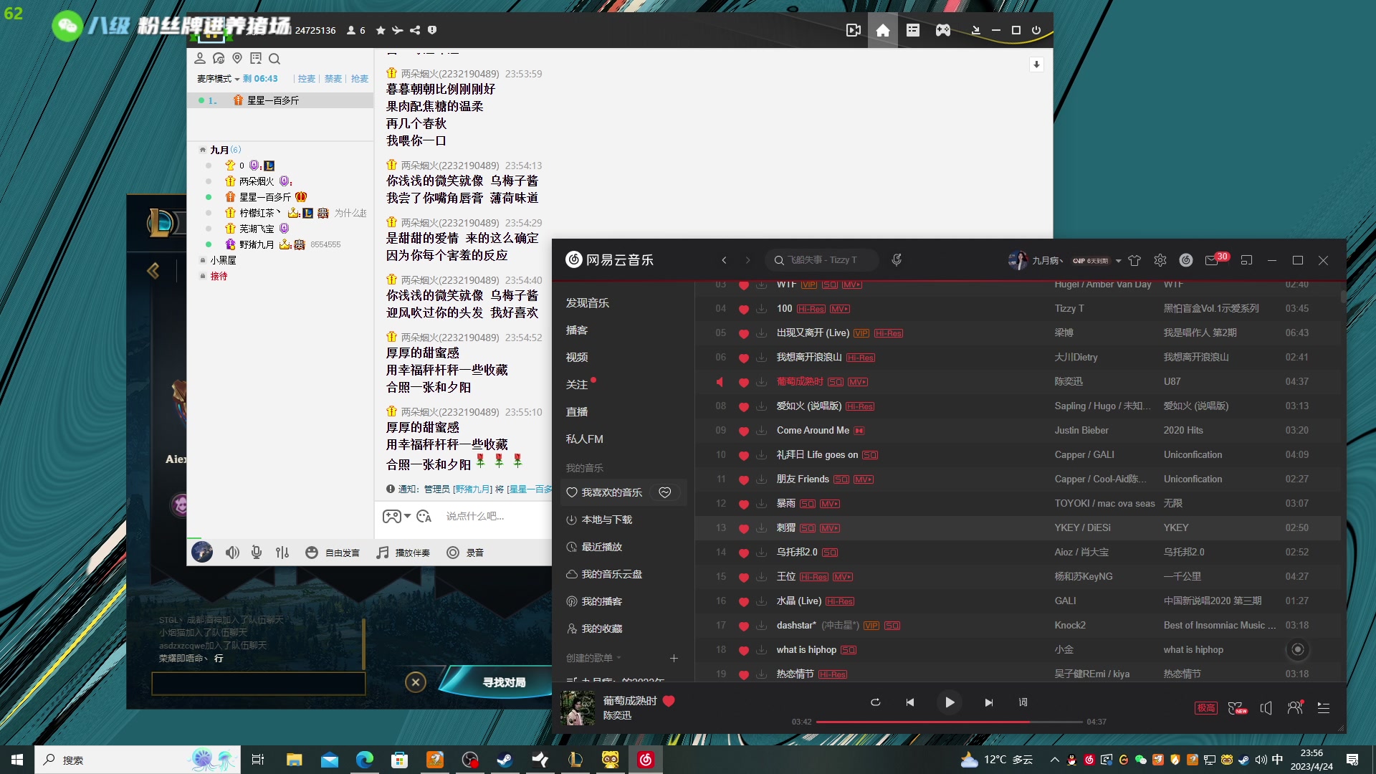Open the 发现音乐 section
Screen dimensions: 1376x774
[x=589, y=302]
